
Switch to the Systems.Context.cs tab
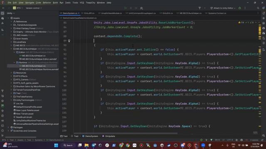point(216,13)
